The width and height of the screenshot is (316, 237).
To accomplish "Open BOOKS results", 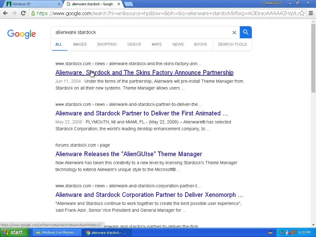I will pyautogui.click(x=201, y=44).
